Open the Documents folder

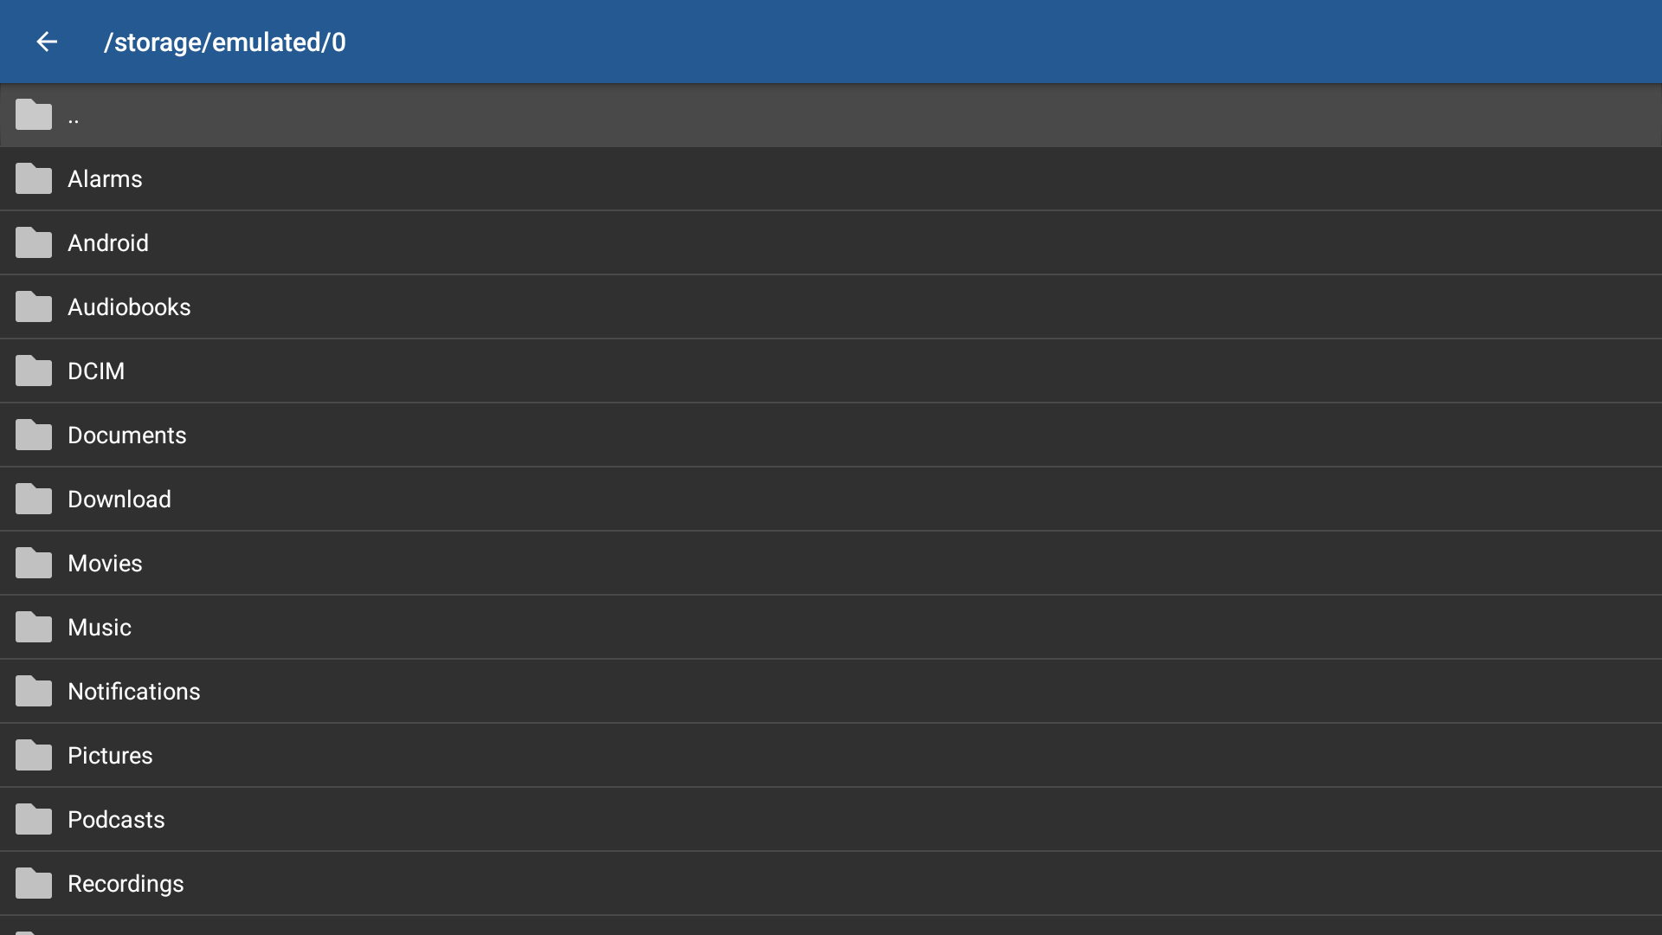(x=127, y=435)
